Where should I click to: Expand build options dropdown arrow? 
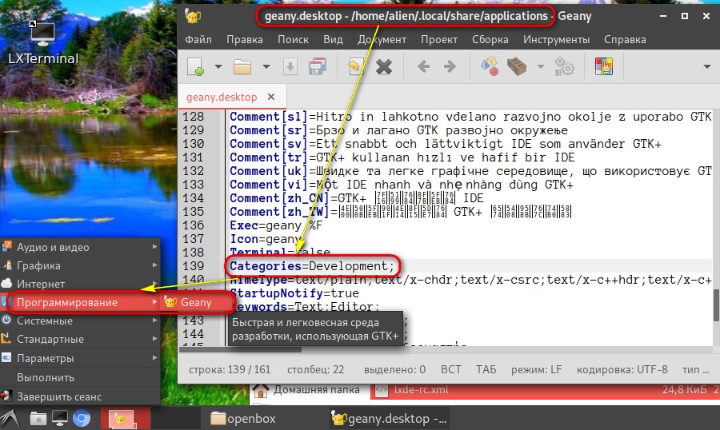(541, 66)
